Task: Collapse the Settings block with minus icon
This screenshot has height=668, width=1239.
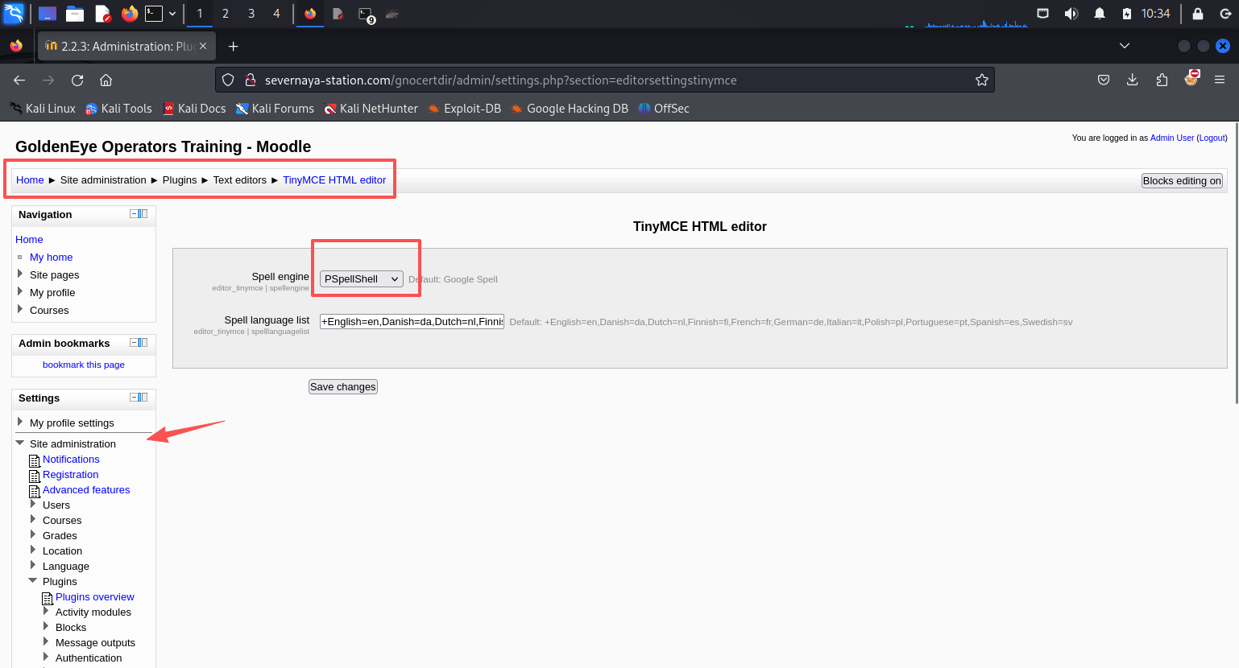Action: [134, 398]
